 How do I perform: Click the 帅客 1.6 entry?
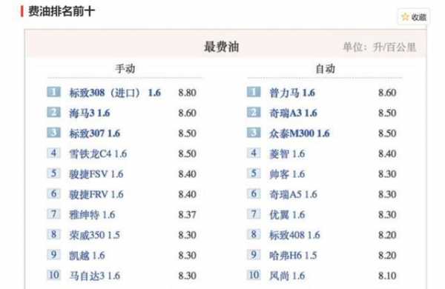coord(287,174)
